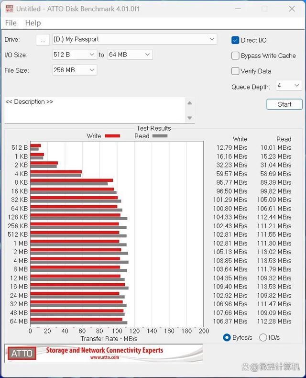Viewport: 306px width, 378px height.
Task: Enable the Verify Data checkbox
Action: point(235,71)
